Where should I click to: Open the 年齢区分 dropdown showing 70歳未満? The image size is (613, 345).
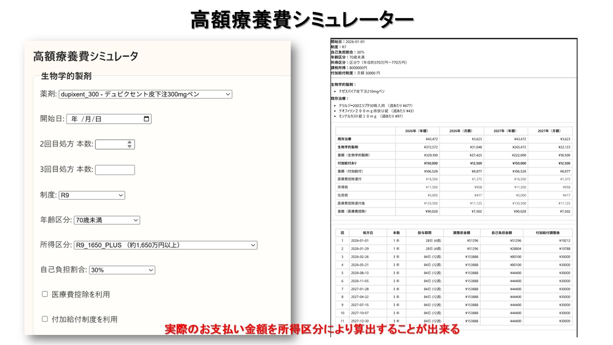point(106,220)
